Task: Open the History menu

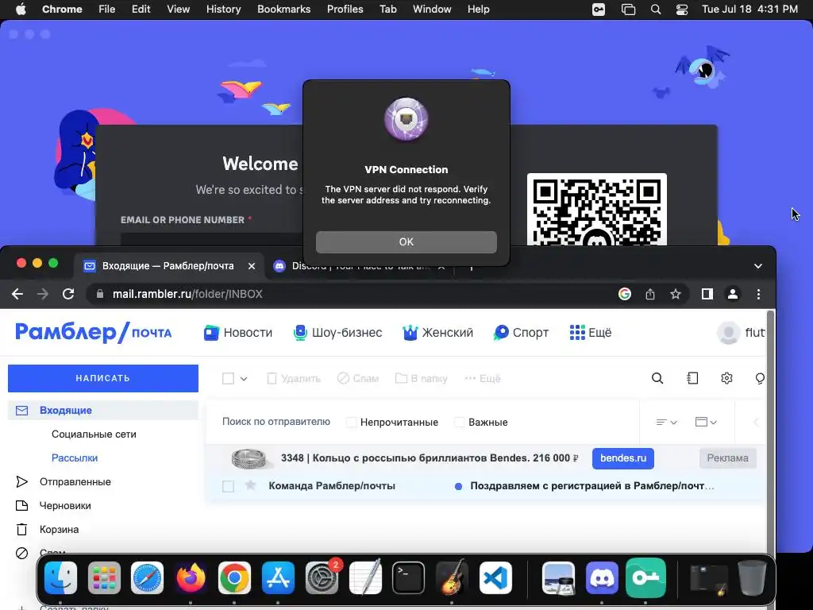Action: (223, 10)
